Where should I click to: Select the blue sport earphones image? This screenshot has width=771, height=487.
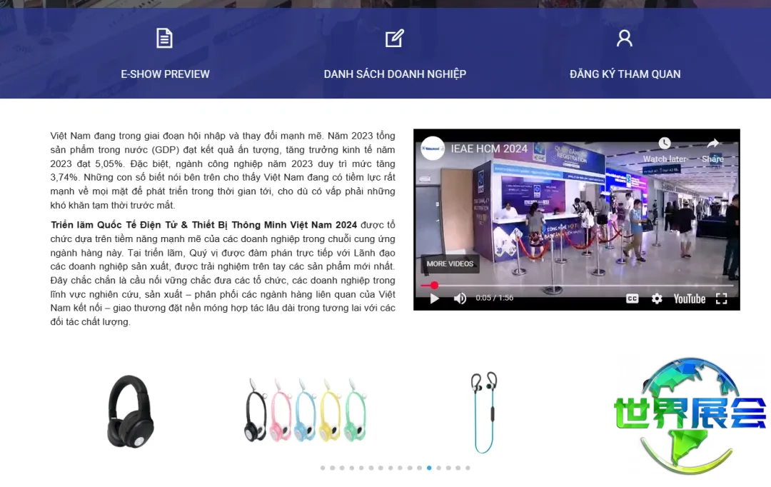click(x=484, y=412)
